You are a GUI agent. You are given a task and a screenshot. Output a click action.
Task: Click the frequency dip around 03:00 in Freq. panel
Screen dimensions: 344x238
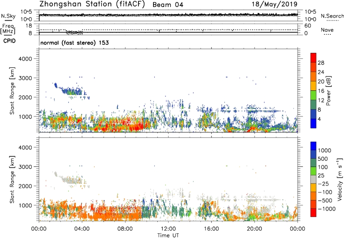[x=74, y=33]
